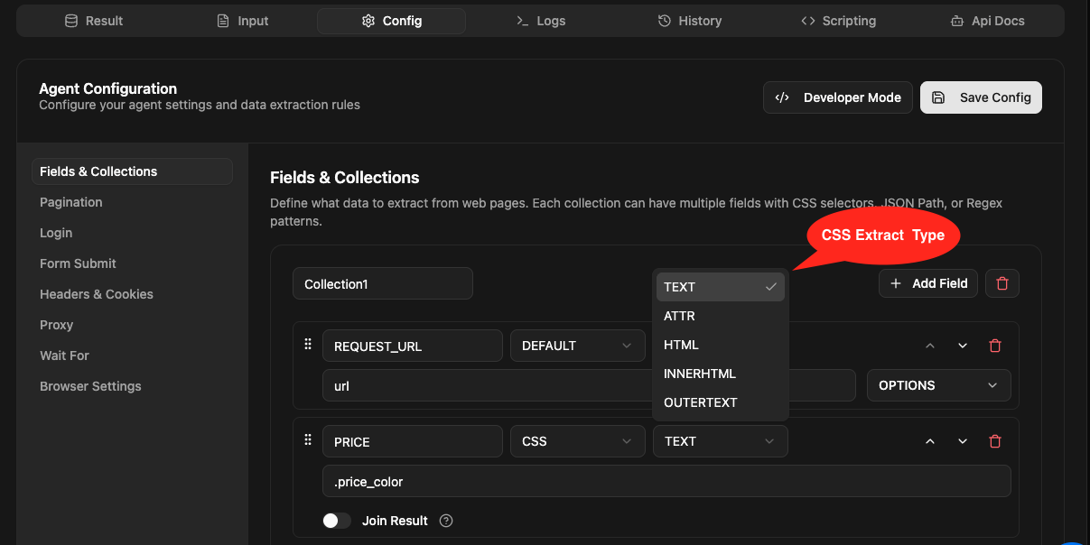1090x545 pixels.
Task: Delete Collection1 using the red trash icon
Action: click(x=1001, y=283)
